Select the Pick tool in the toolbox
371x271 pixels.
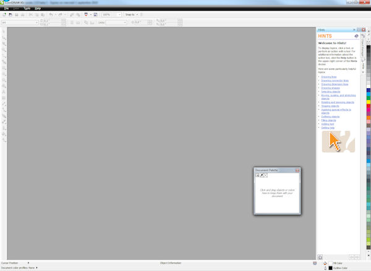point(4,30)
